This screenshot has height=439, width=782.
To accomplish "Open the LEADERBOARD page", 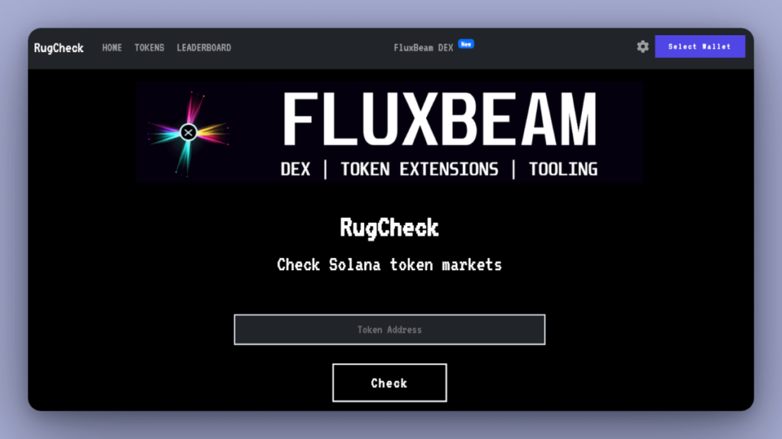I will (x=204, y=48).
